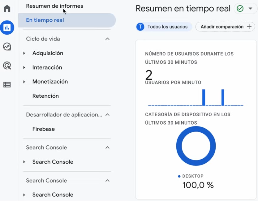Open the dropdown arrow next to status check
Image resolution: width=258 pixels, height=201 pixels.
click(x=251, y=8)
